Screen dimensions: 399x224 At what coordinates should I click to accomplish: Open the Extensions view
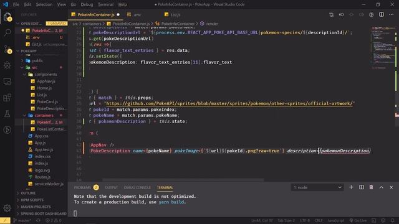click(7, 98)
